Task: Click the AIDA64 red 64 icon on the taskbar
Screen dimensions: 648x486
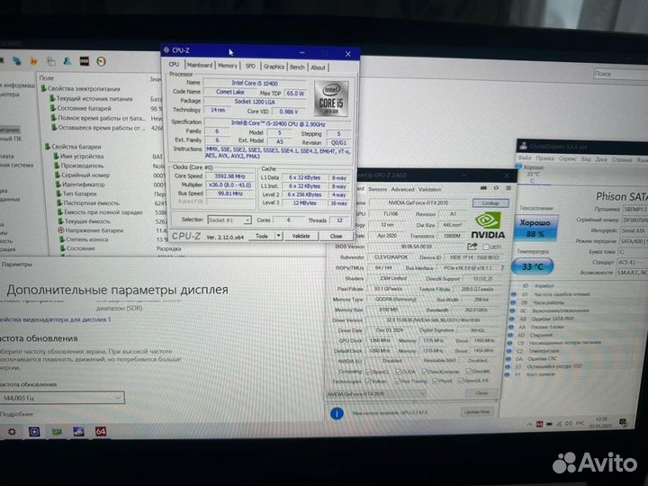Action: click(101, 431)
